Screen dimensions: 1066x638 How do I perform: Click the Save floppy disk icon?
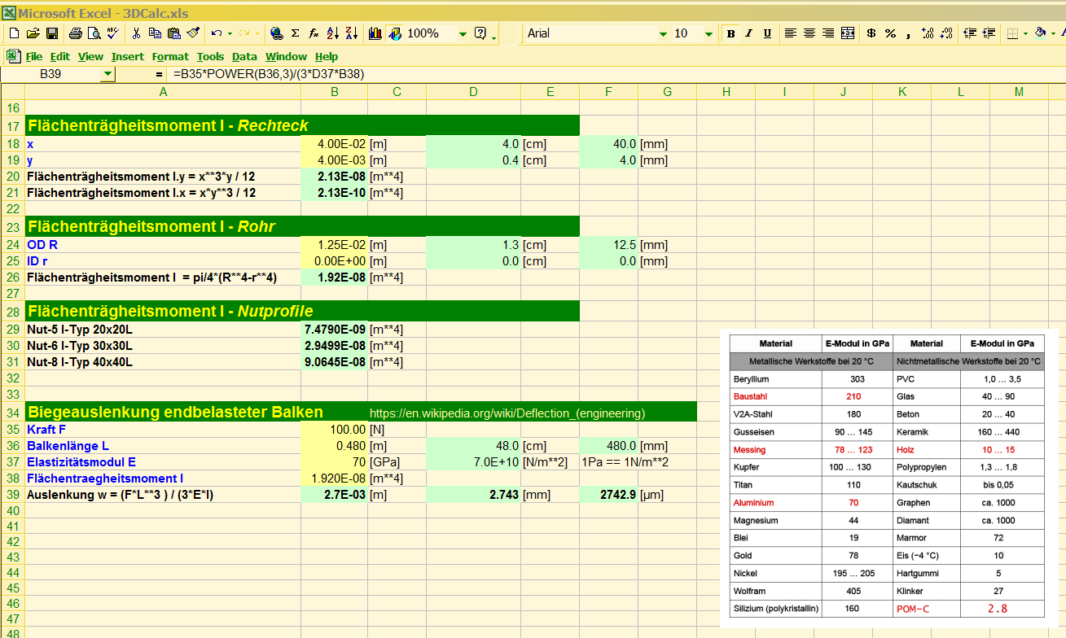pos(51,33)
